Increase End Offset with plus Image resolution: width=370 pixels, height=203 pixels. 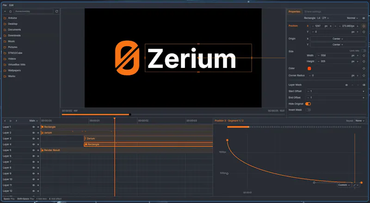(364, 98)
